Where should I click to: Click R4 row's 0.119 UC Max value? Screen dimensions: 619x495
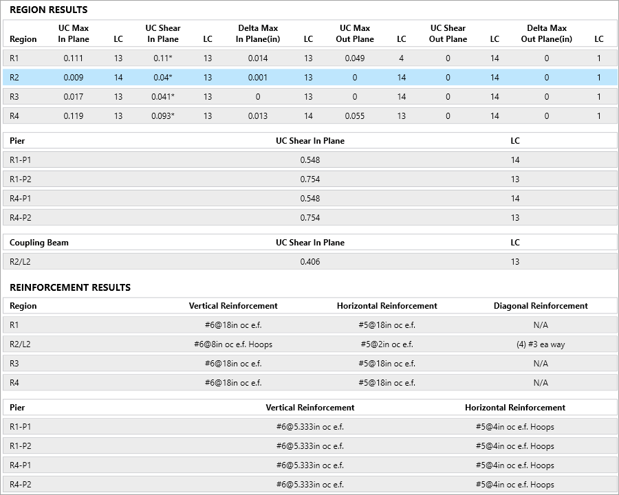point(74,116)
